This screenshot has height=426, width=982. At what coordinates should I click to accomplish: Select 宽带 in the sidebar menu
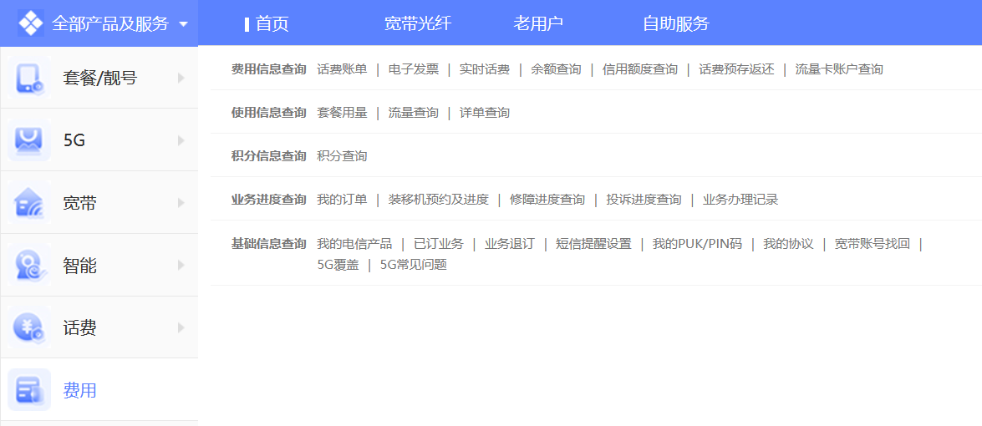(x=79, y=203)
